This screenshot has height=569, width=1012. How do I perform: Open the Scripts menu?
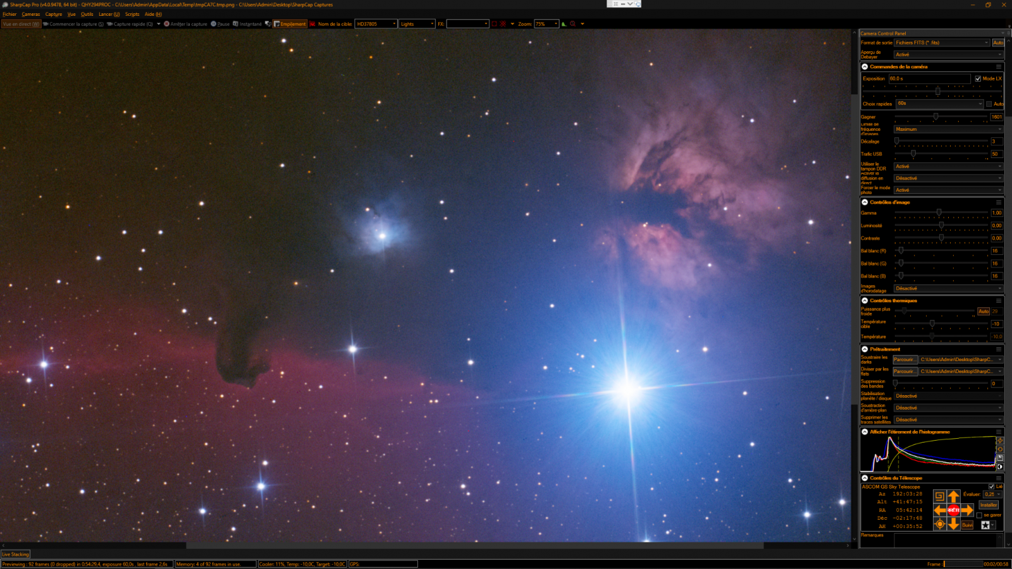tap(132, 14)
